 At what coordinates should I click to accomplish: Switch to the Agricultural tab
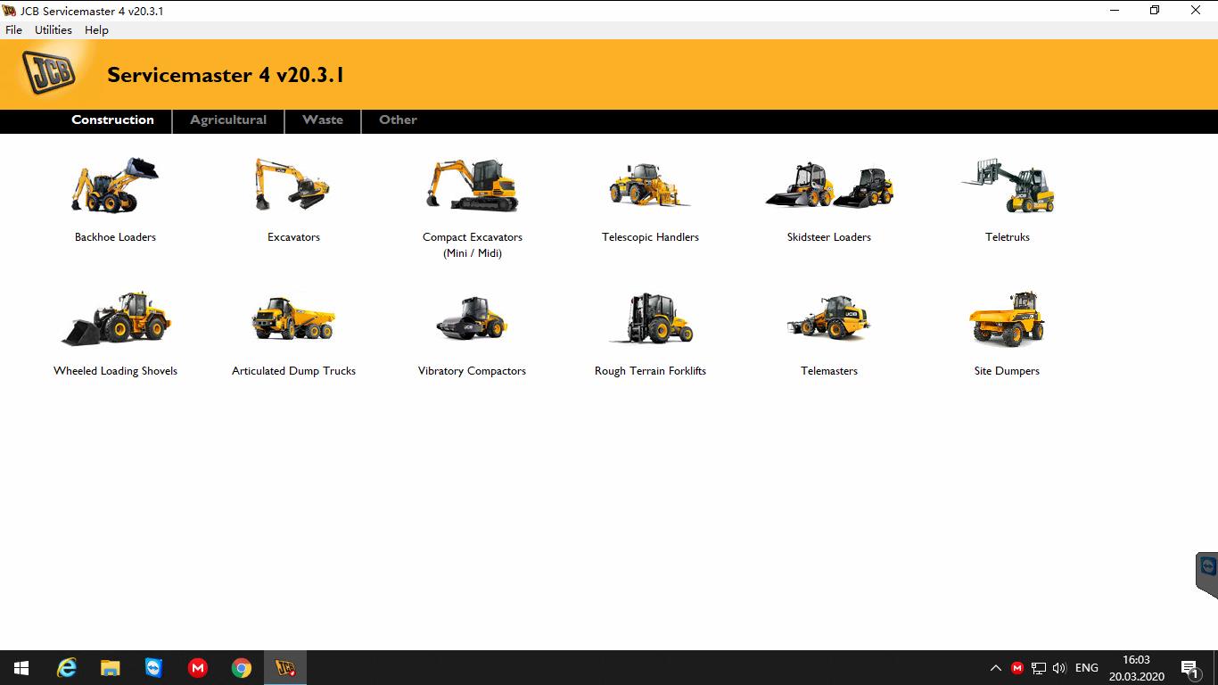point(227,120)
